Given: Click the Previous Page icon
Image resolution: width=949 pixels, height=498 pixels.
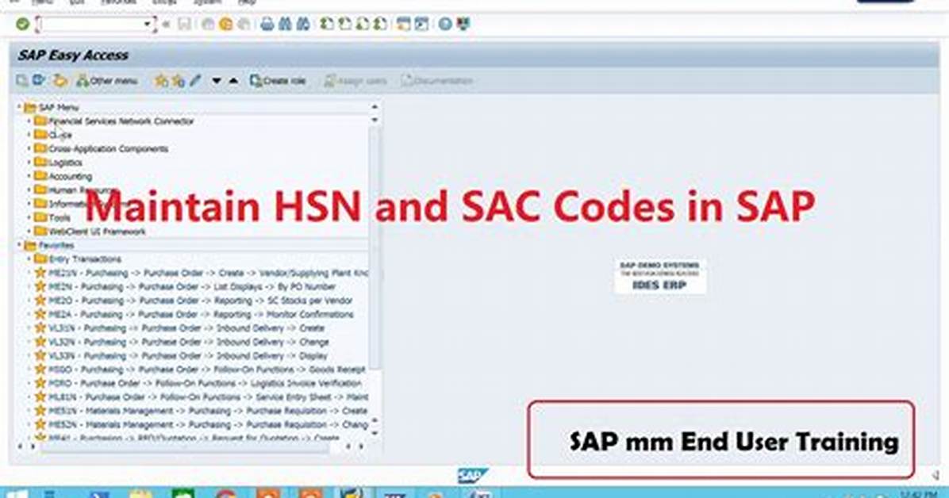Looking at the screenshot, I should click(x=345, y=25).
